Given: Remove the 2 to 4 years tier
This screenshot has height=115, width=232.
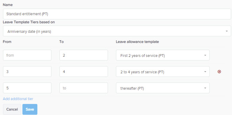Looking at the screenshot, I should (219, 72).
